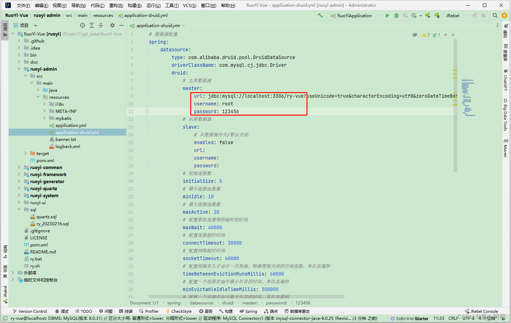Screen dimensions: 511x323
Task: Open the TODO tool window
Action: [x=84, y=311]
